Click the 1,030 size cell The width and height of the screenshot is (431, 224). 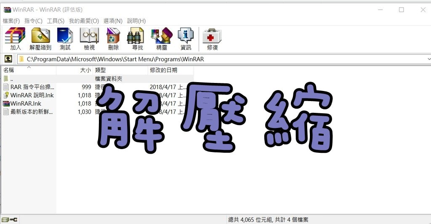pyautogui.click(x=84, y=112)
